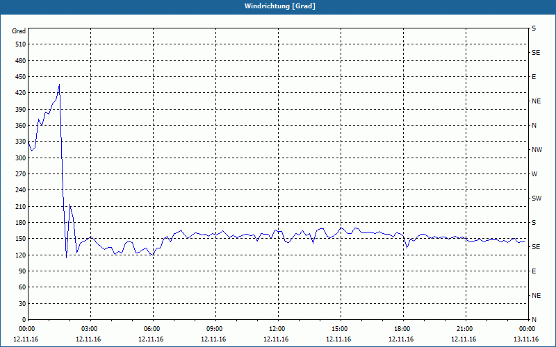
Task: Click the 15:00 time label
Action: click(x=340, y=329)
